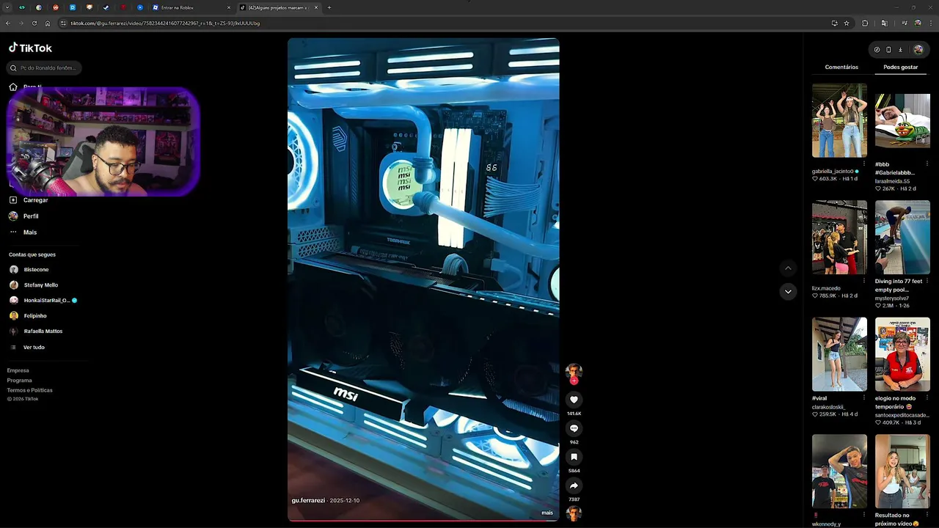Close the TikTok Alguns projetos tab

point(316,7)
